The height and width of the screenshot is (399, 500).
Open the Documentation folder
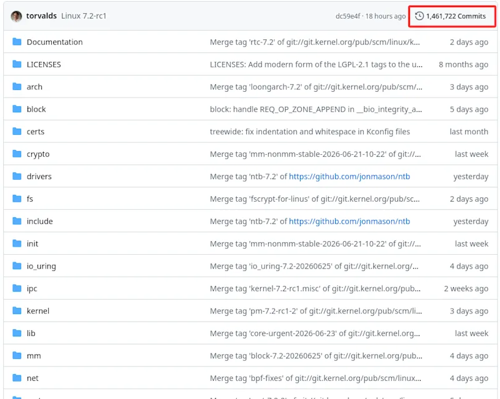pyautogui.click(x=54, y=42)
